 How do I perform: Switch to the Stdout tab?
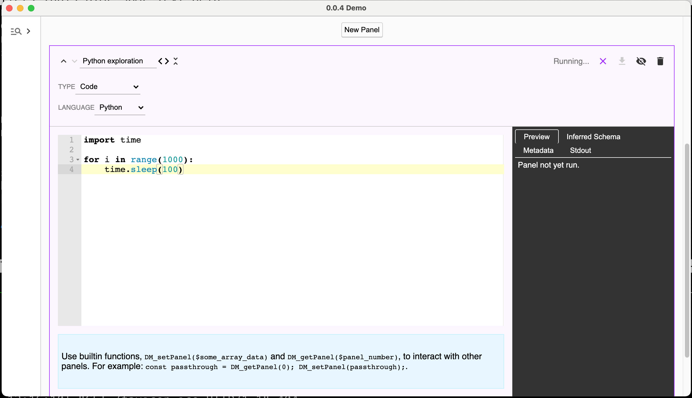pos(580,150)
